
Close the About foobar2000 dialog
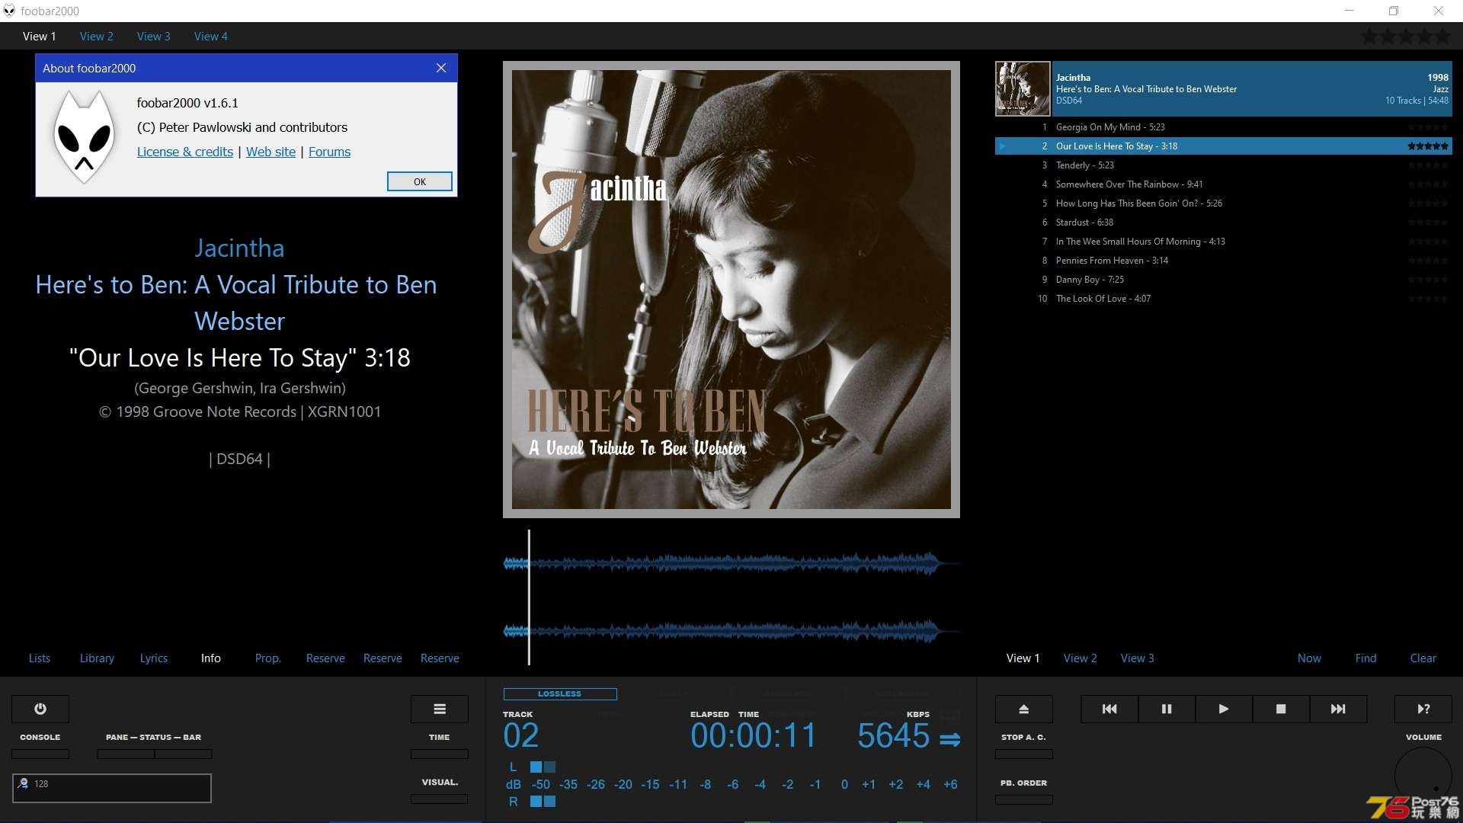pyautogui.click(x=441, y=68)
